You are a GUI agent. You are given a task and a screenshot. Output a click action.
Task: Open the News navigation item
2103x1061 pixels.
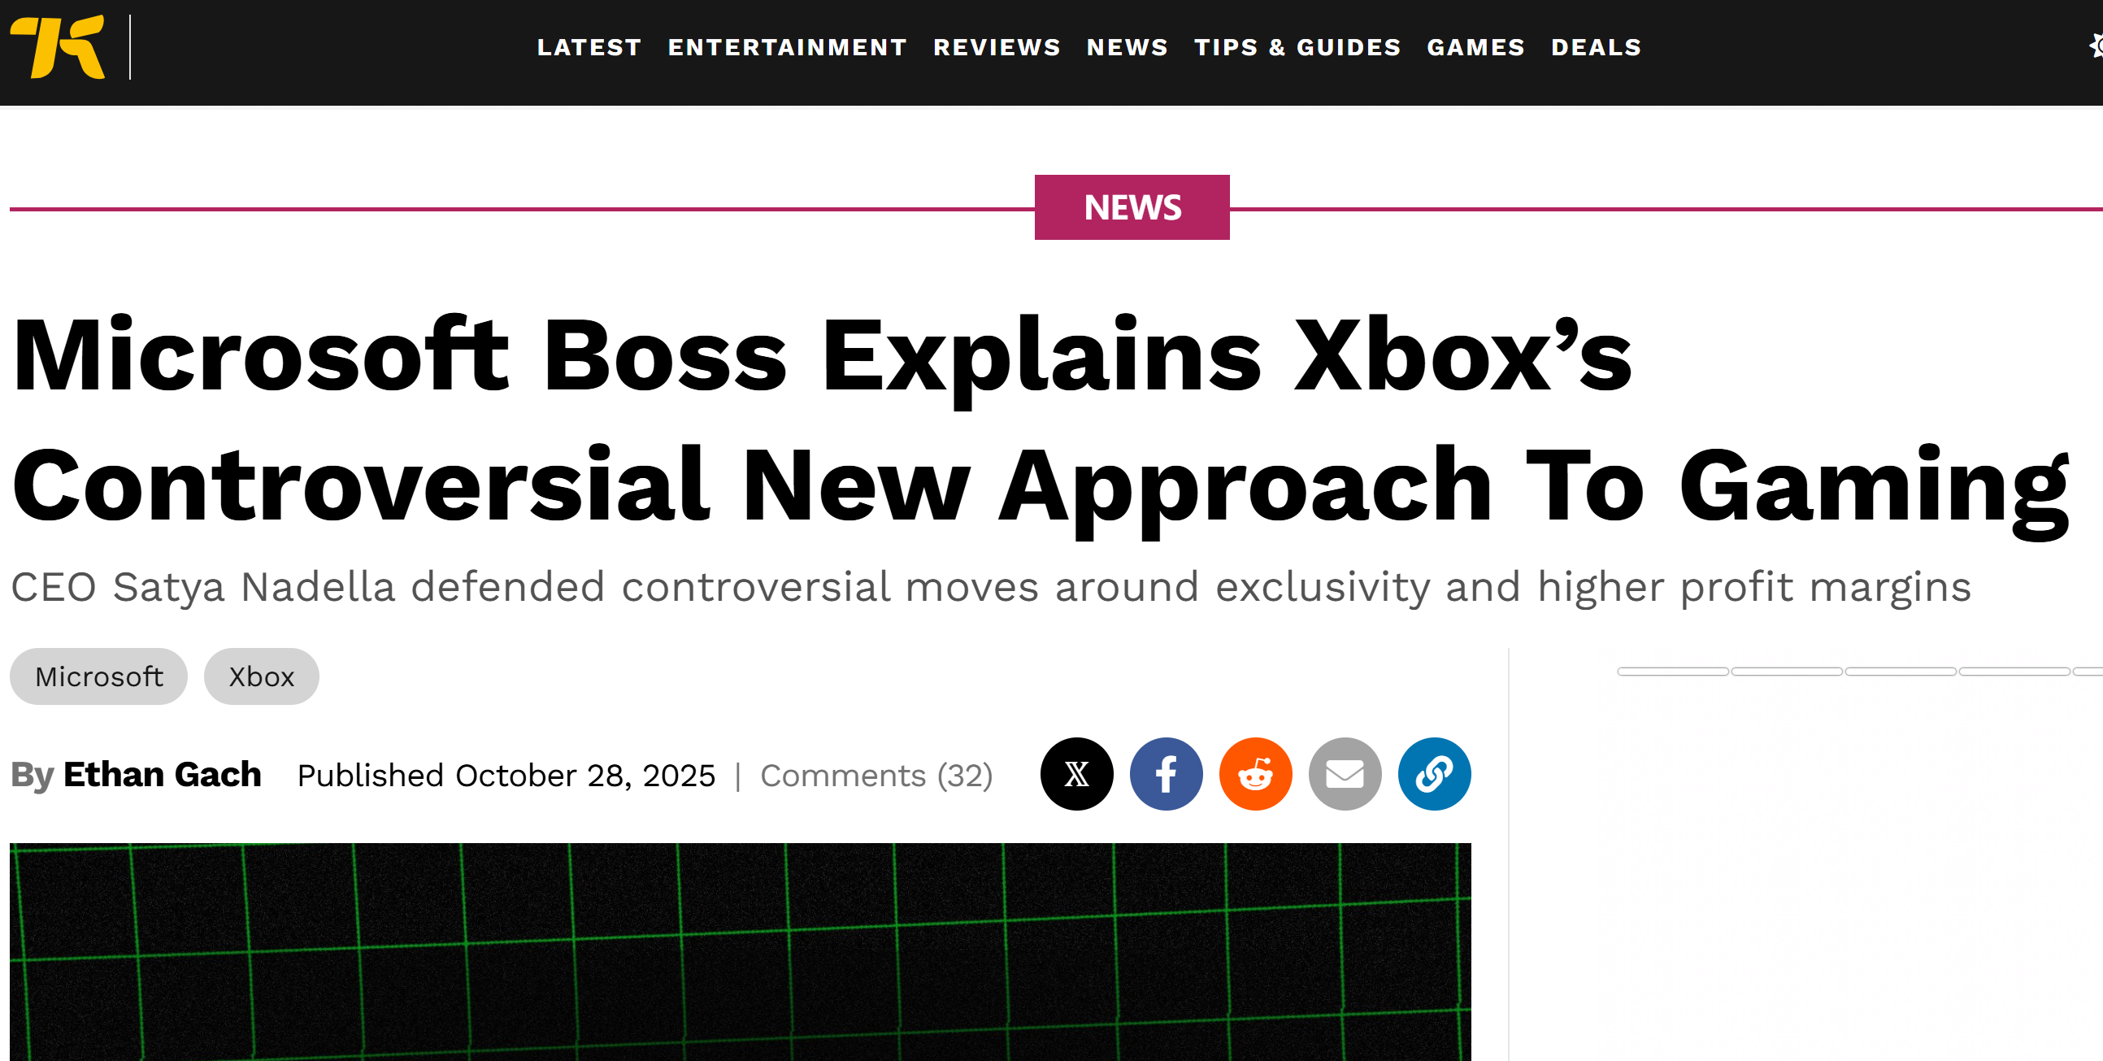point(1127,47)
